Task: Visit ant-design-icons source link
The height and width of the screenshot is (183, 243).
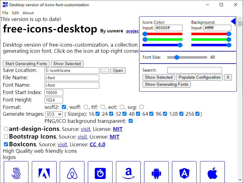Action: 85,129
